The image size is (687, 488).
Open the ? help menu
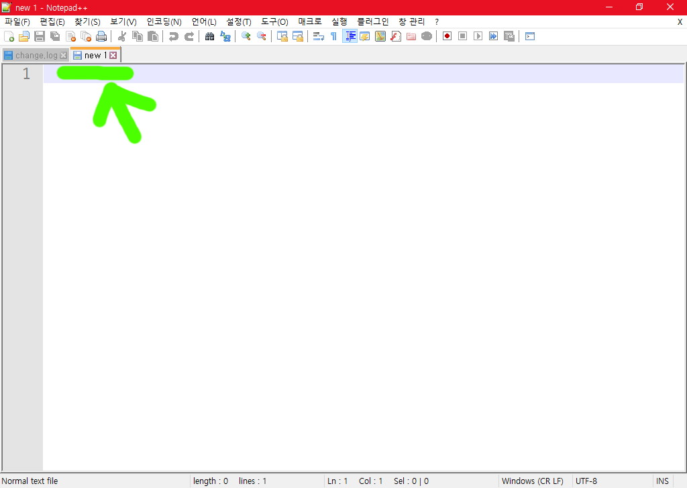436,21
